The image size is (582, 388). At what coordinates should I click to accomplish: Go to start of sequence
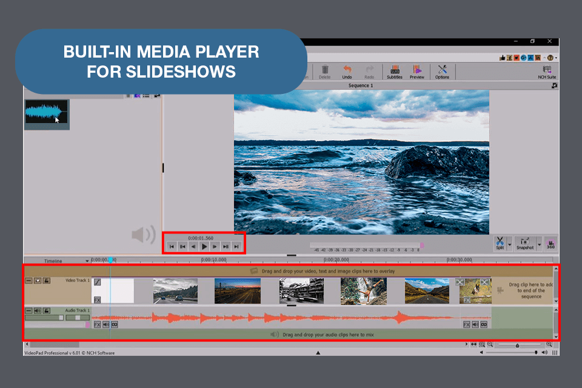(x=172, y=247)
